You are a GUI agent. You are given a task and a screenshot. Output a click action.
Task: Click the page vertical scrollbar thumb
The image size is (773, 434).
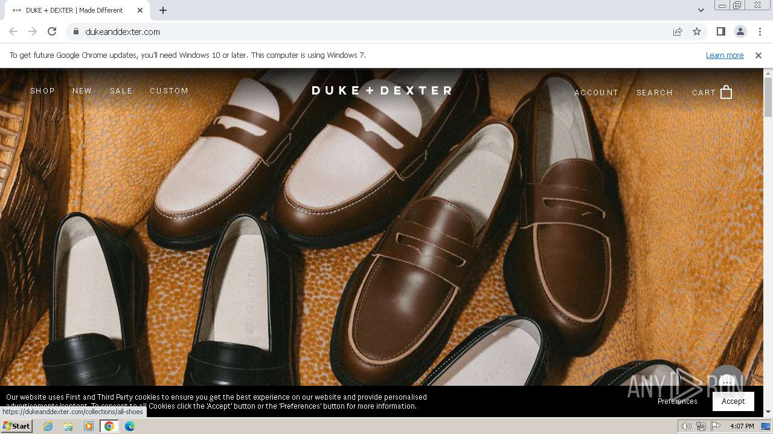coord(768,97)
